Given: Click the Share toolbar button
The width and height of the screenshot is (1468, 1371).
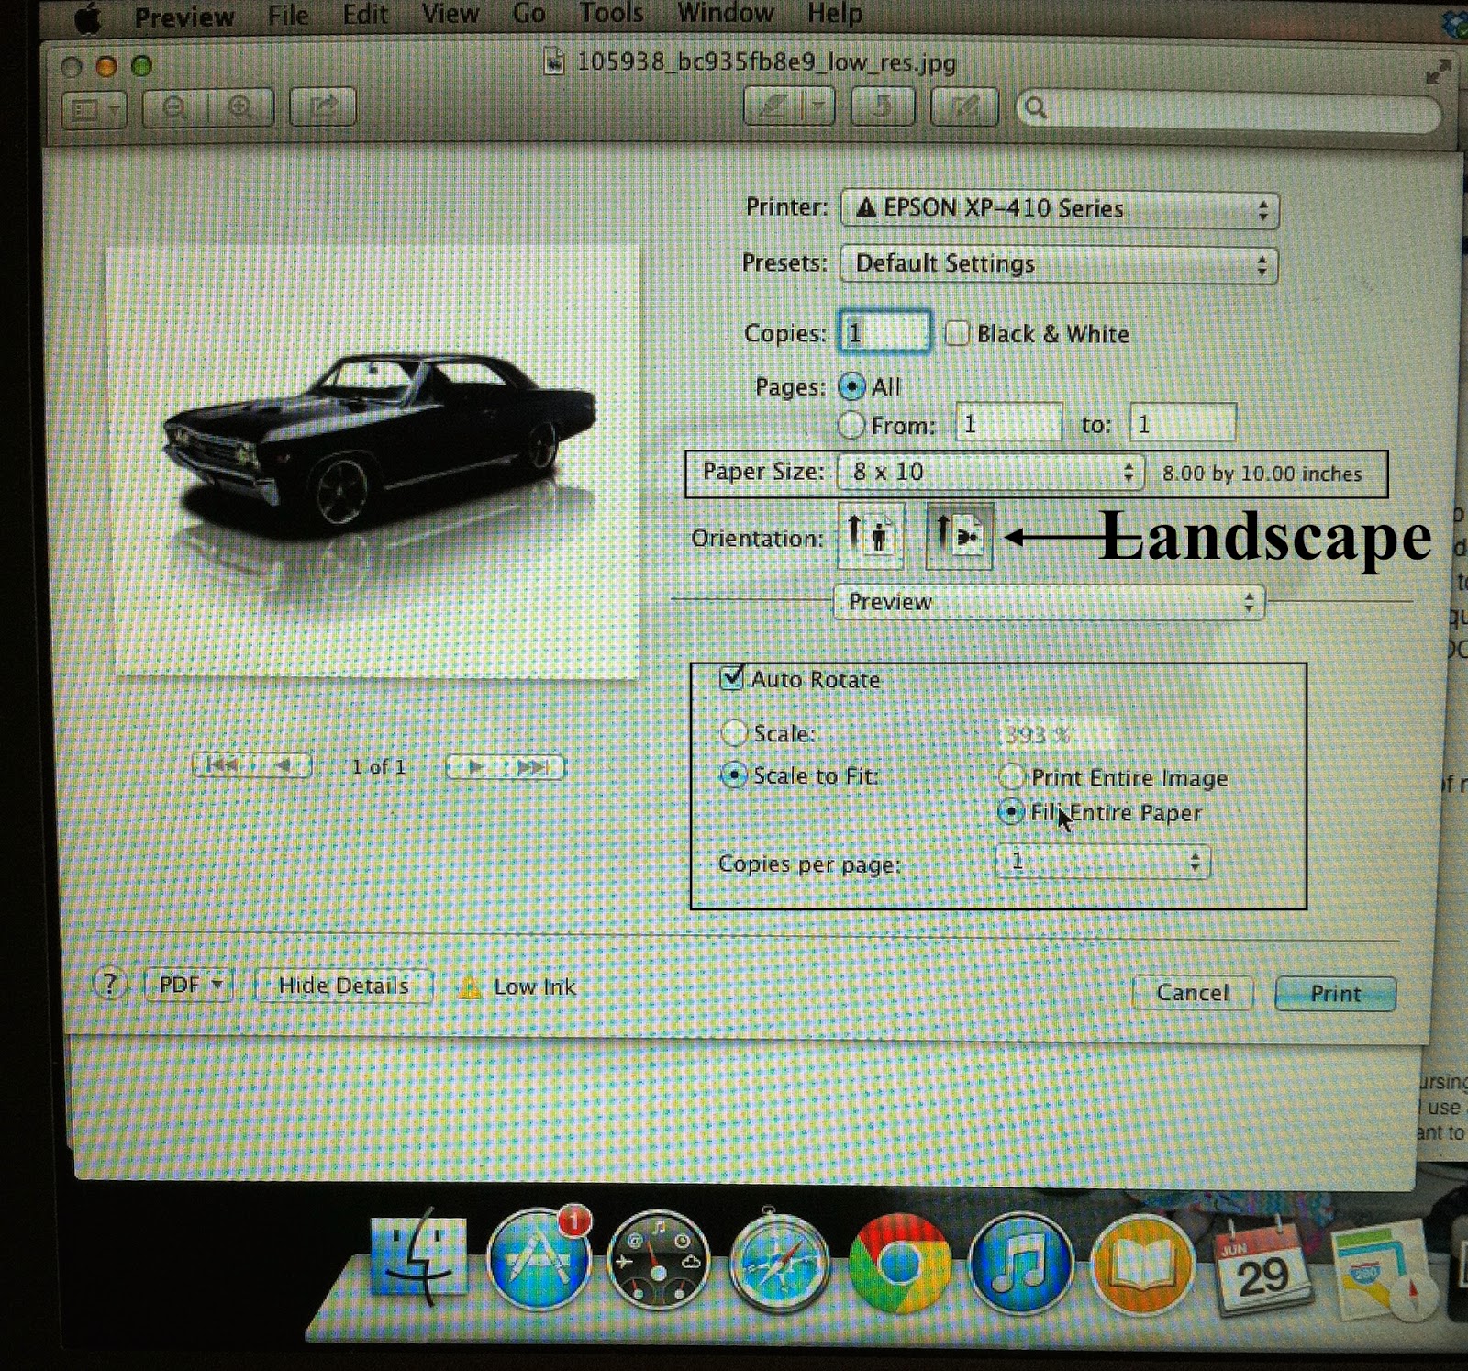Looking at the screenshot, I should click(x=322, y=106).
